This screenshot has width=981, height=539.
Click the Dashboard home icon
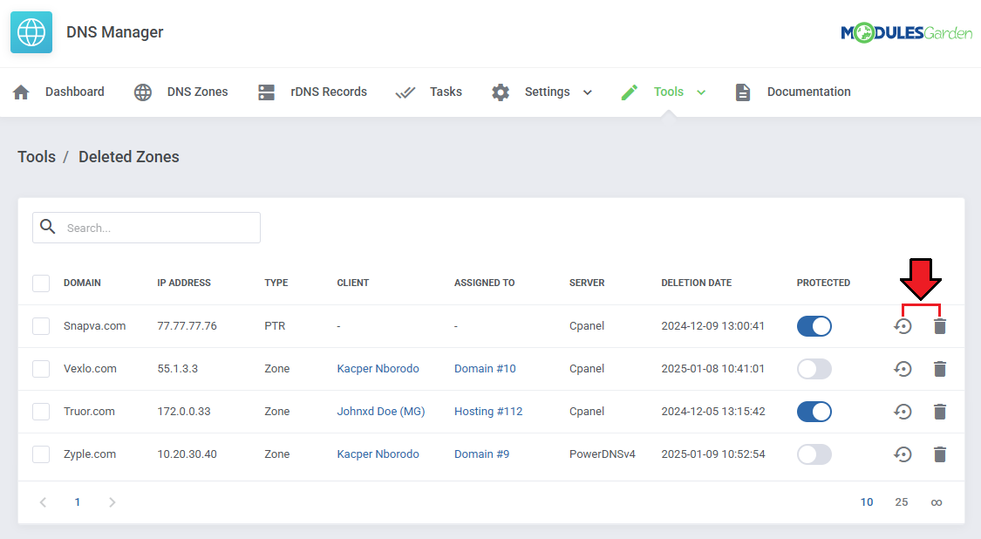click(21, 92)
